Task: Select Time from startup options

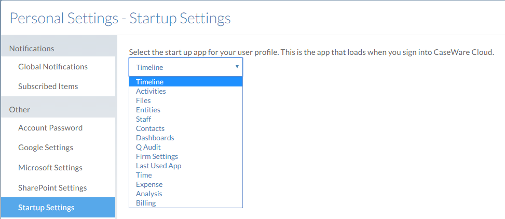Action: (x=144, y=175)
